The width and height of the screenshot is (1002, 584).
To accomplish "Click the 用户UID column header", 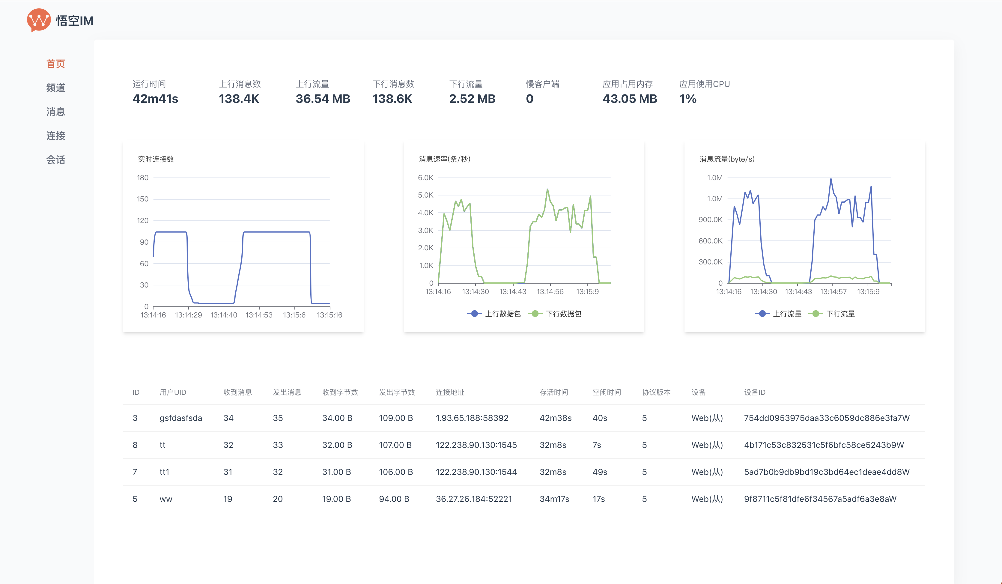I will [173, 392].
